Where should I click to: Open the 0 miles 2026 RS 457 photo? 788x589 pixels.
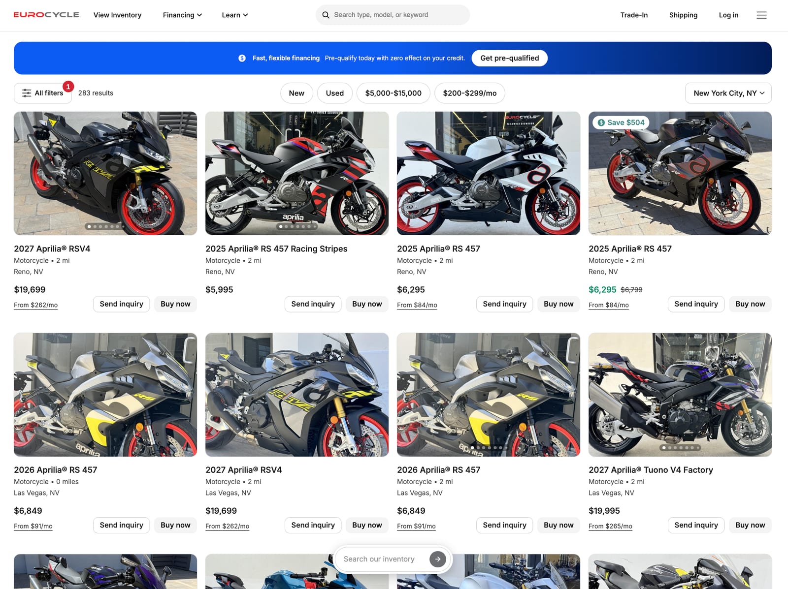coord(105,395)
